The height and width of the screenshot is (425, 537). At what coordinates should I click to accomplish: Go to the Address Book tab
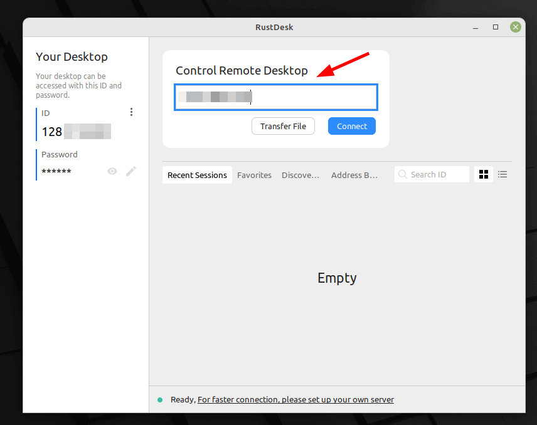tap(354, 176)
